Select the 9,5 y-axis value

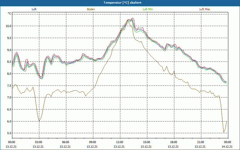point(9,38)
